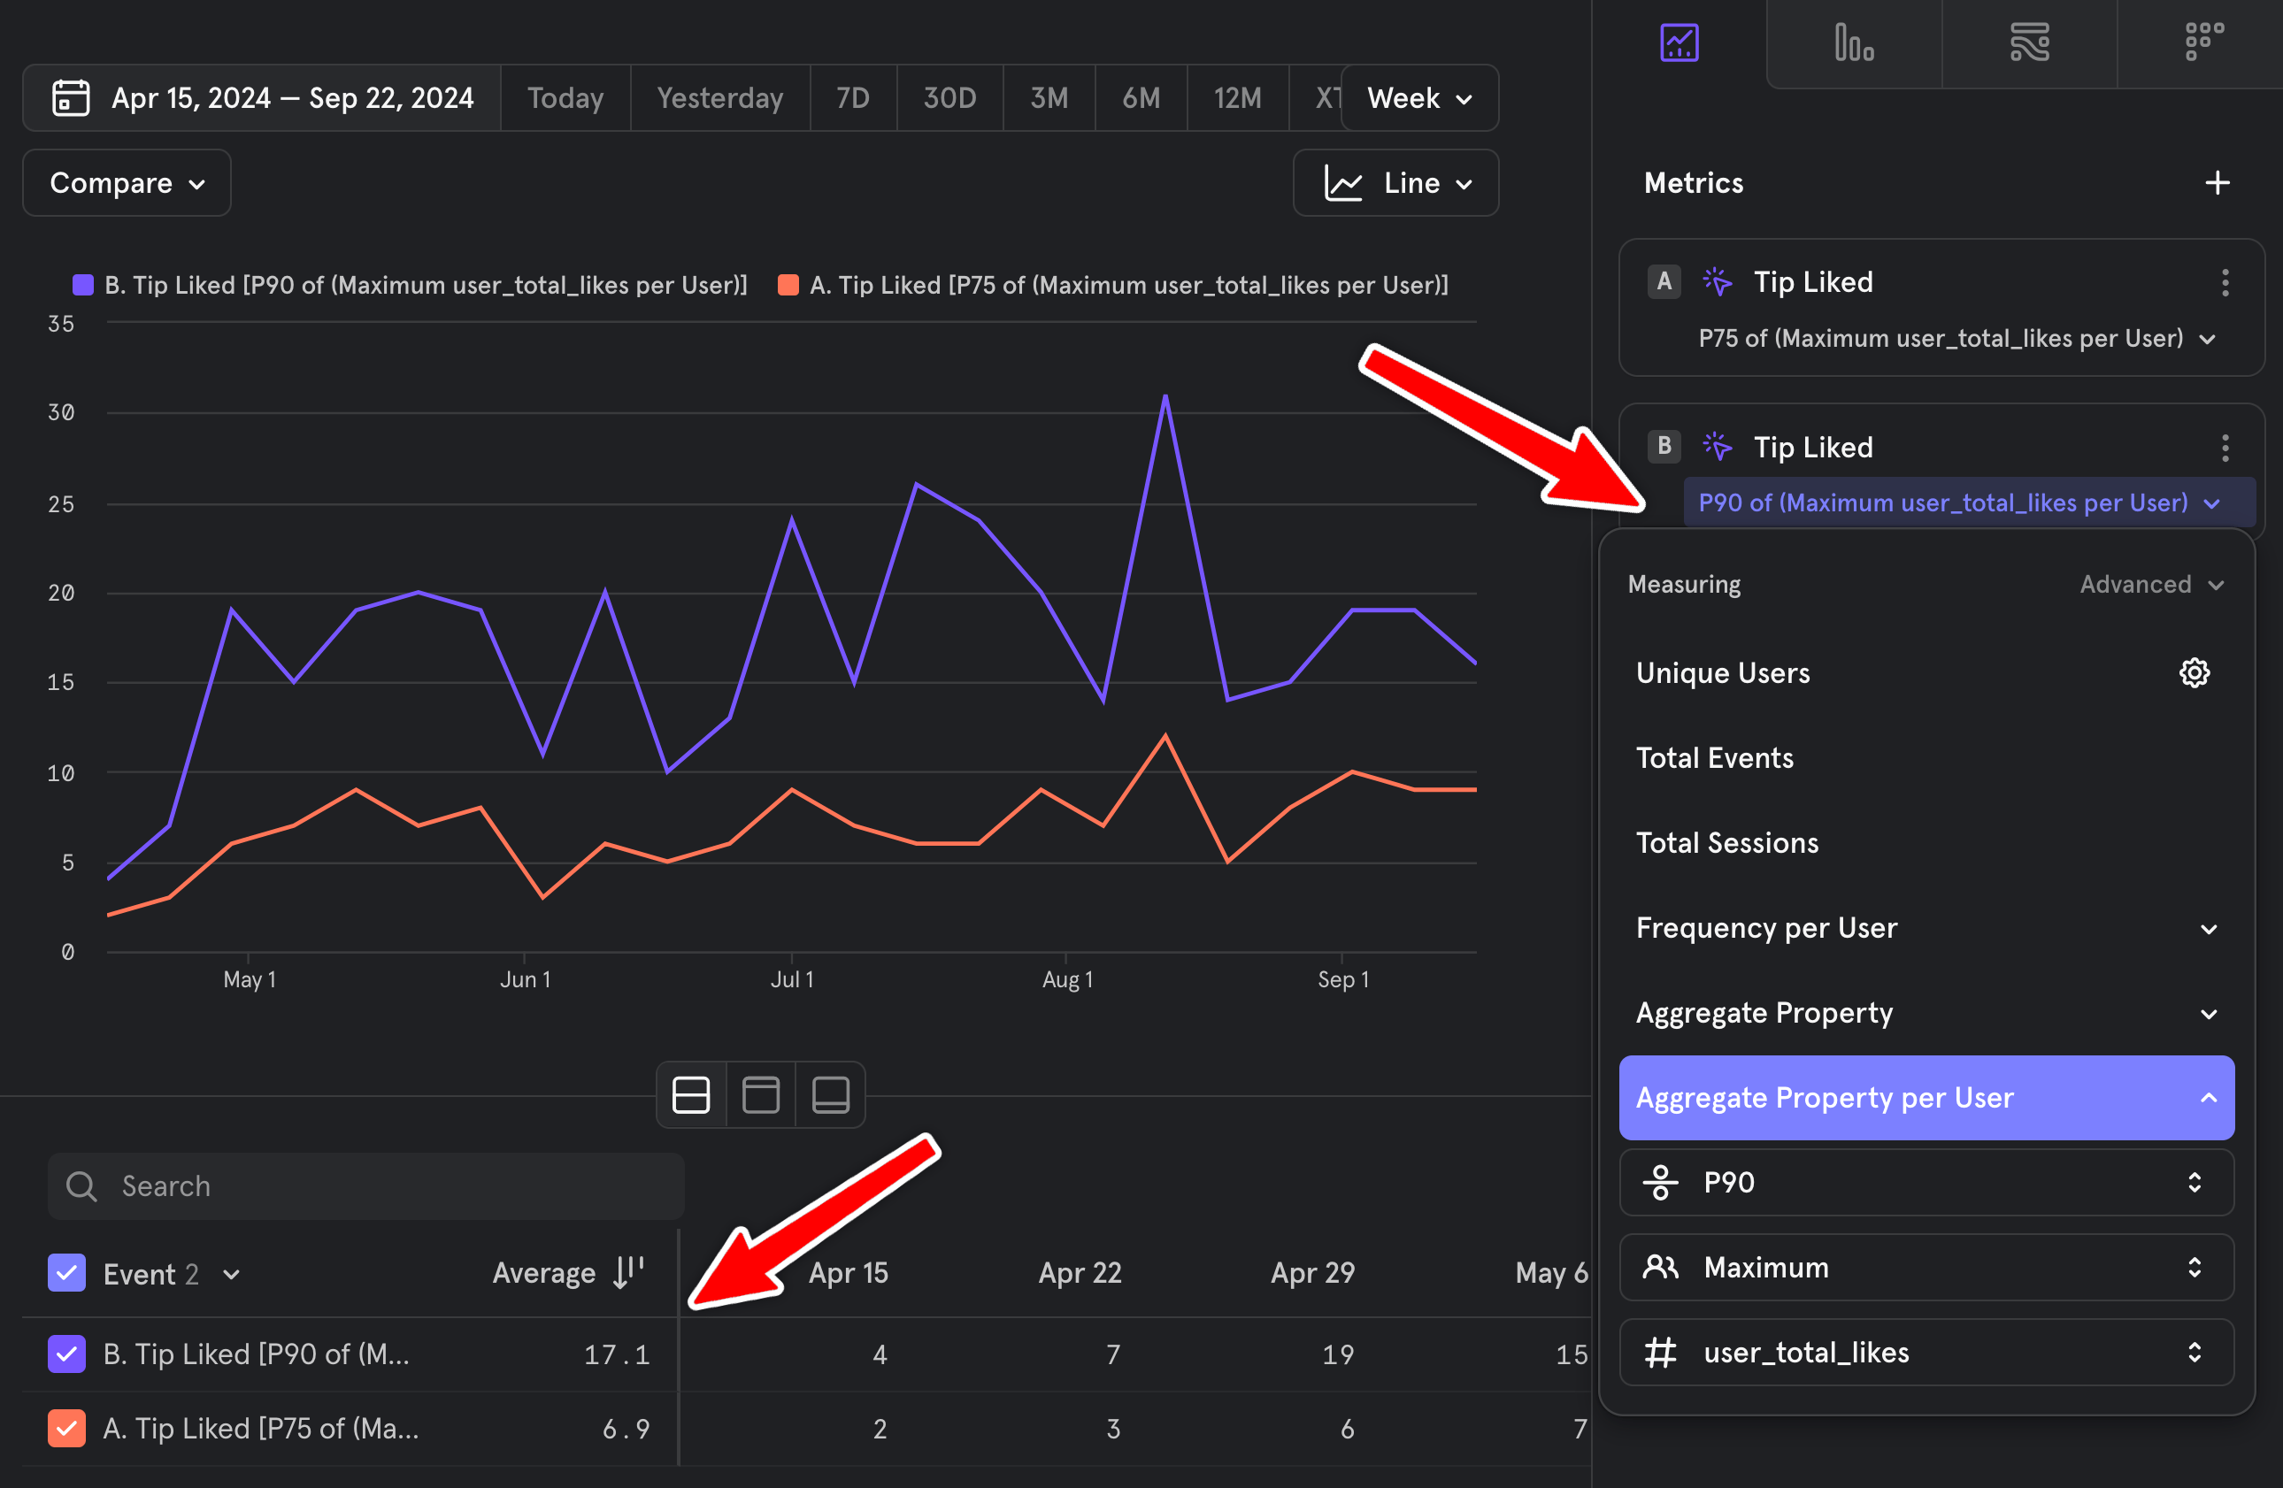Open the Apr 15 – Sep 22 date picker
Viewport: 2283px width, 1488px height.
click(x=262, y=99)
